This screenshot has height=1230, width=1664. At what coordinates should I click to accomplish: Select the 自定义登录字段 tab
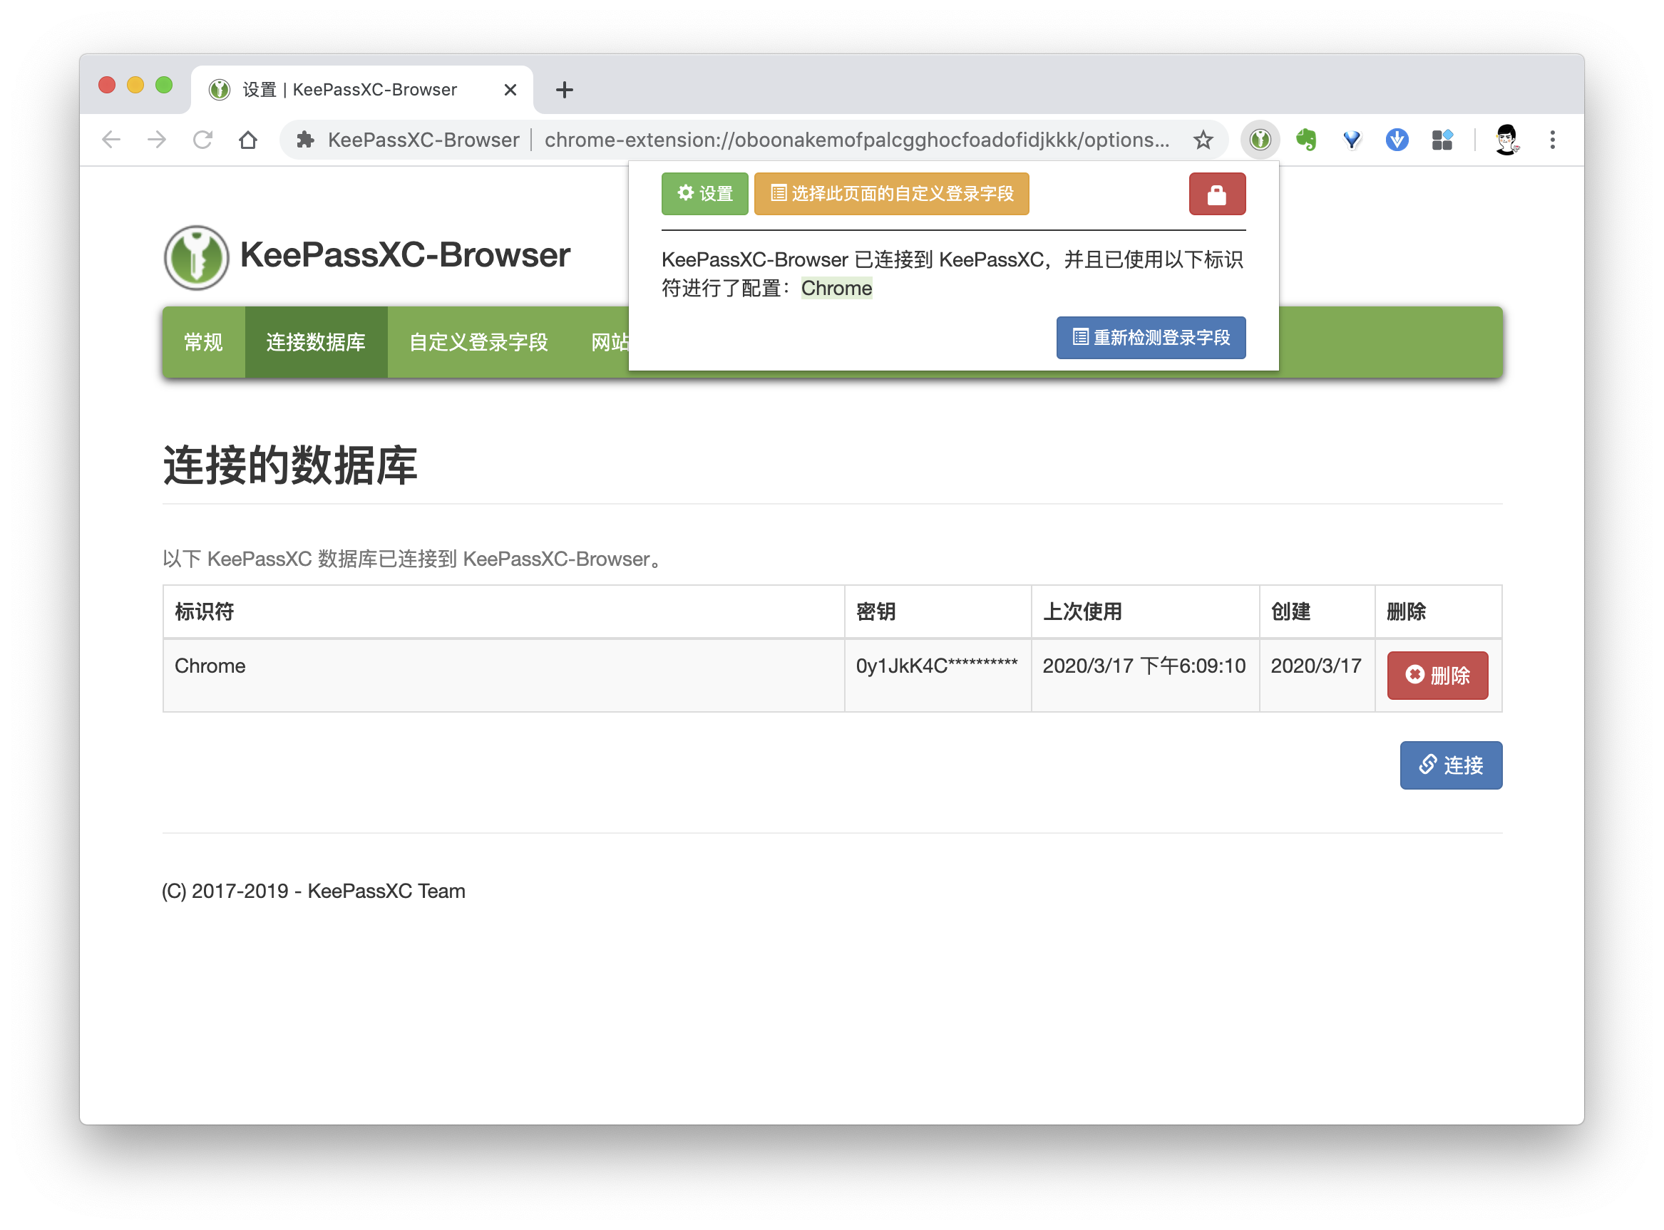pyautogui.click(x=478, y=343)
